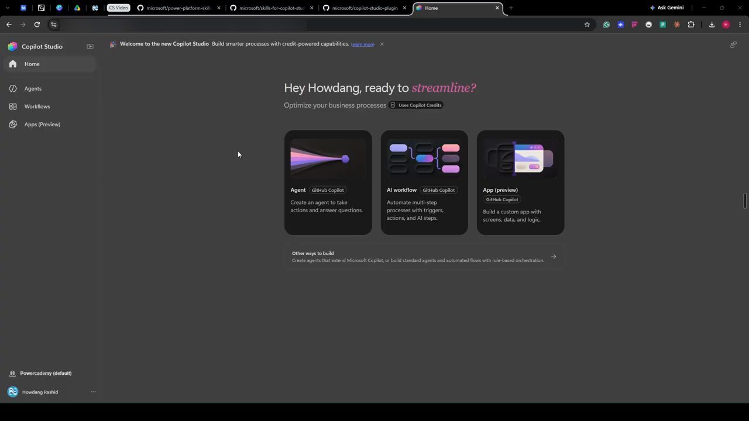Click the page vertical scrollbar thumb
This screenshot has width=749, height=421.
[745, 200]
